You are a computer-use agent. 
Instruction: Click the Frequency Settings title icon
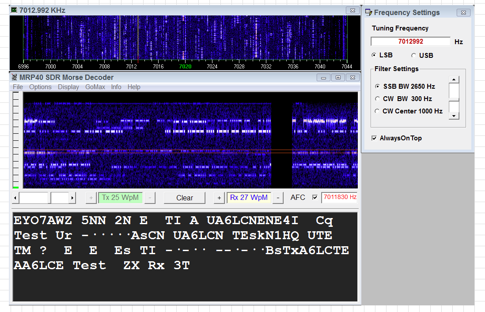click(x=368, y=12)
